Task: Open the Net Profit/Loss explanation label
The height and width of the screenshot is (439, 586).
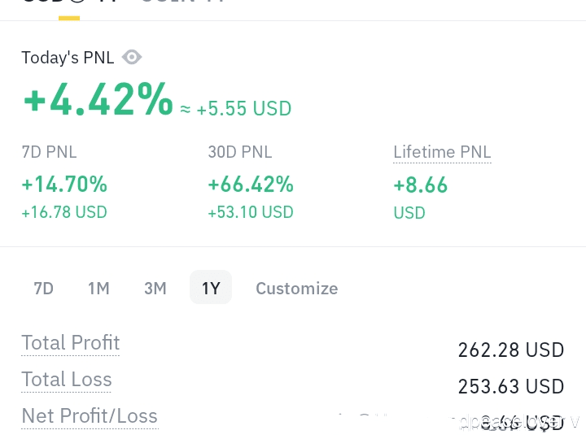Action: click(90, 416)
